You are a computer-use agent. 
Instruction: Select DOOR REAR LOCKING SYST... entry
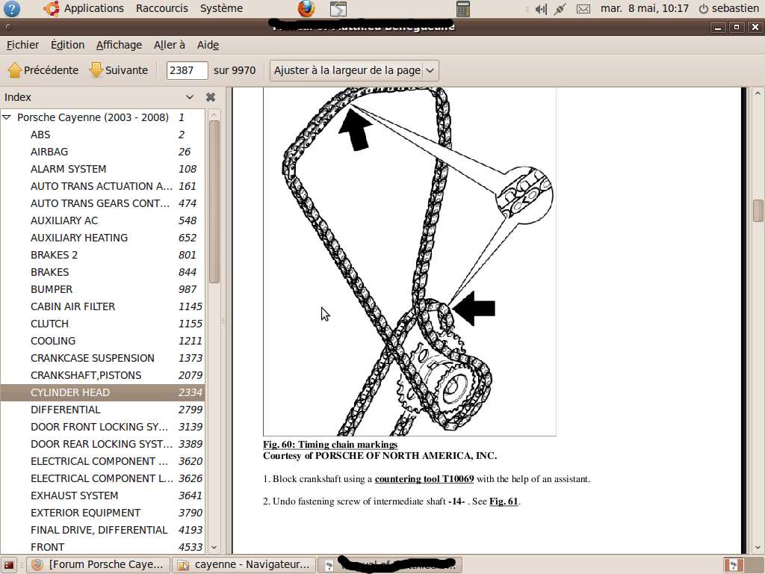click(102, 444)
